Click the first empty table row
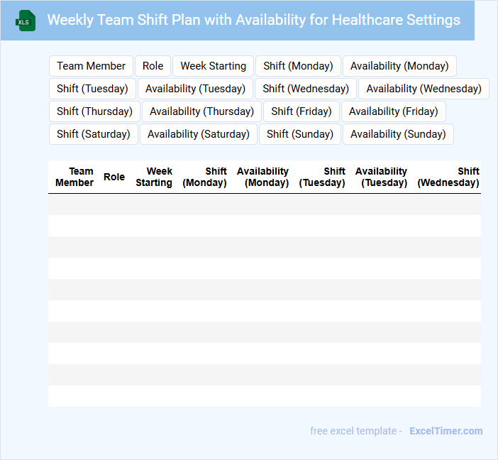Screen dimensions: 498x460 (264, 204)
